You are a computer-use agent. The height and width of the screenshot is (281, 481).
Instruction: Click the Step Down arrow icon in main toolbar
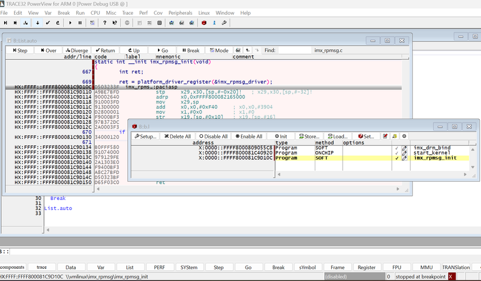(x=37, y=23)
